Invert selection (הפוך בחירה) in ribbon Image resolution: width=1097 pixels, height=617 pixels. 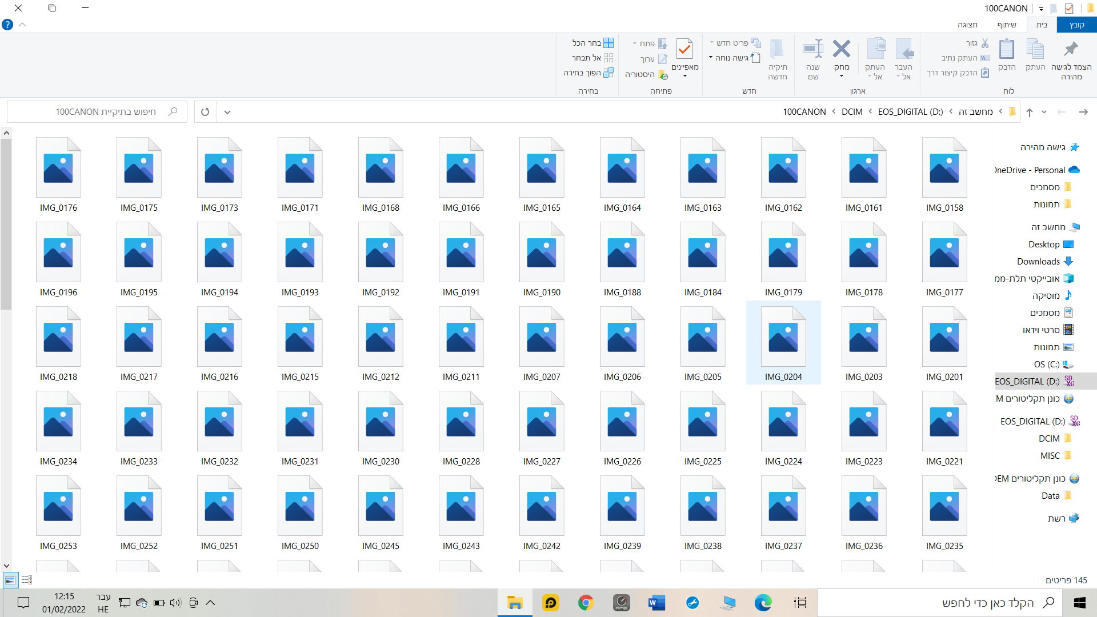pos(608,73)
